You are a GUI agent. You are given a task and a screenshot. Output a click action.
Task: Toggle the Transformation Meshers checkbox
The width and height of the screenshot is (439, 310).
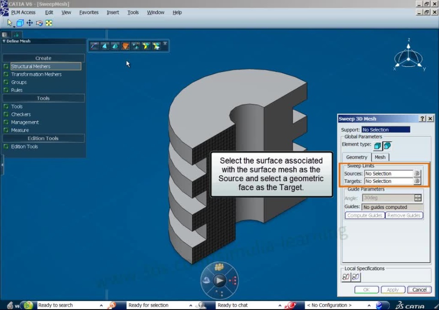click(x=6, y=74)
